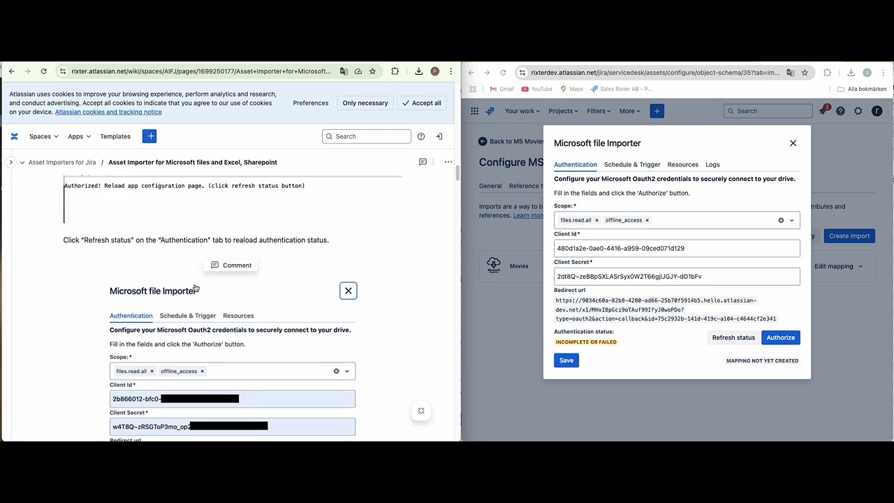
Task: Open the Scope dropdown arrow in Jira dialog
Action: click(x=791, y=220)
